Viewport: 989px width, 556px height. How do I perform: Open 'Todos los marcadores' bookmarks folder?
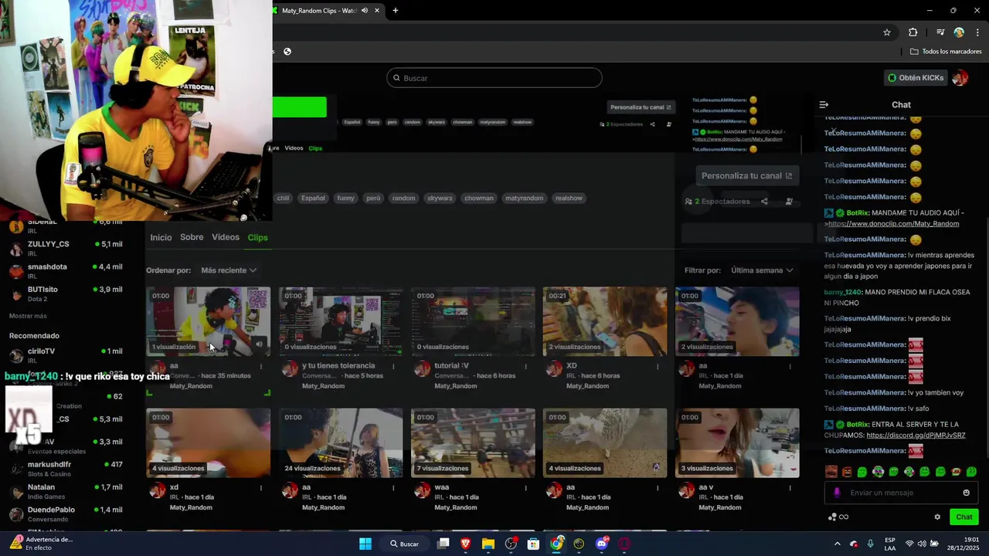946,52
